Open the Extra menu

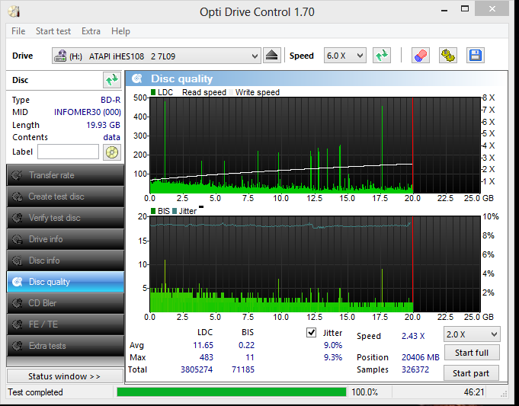click(91, 31)
